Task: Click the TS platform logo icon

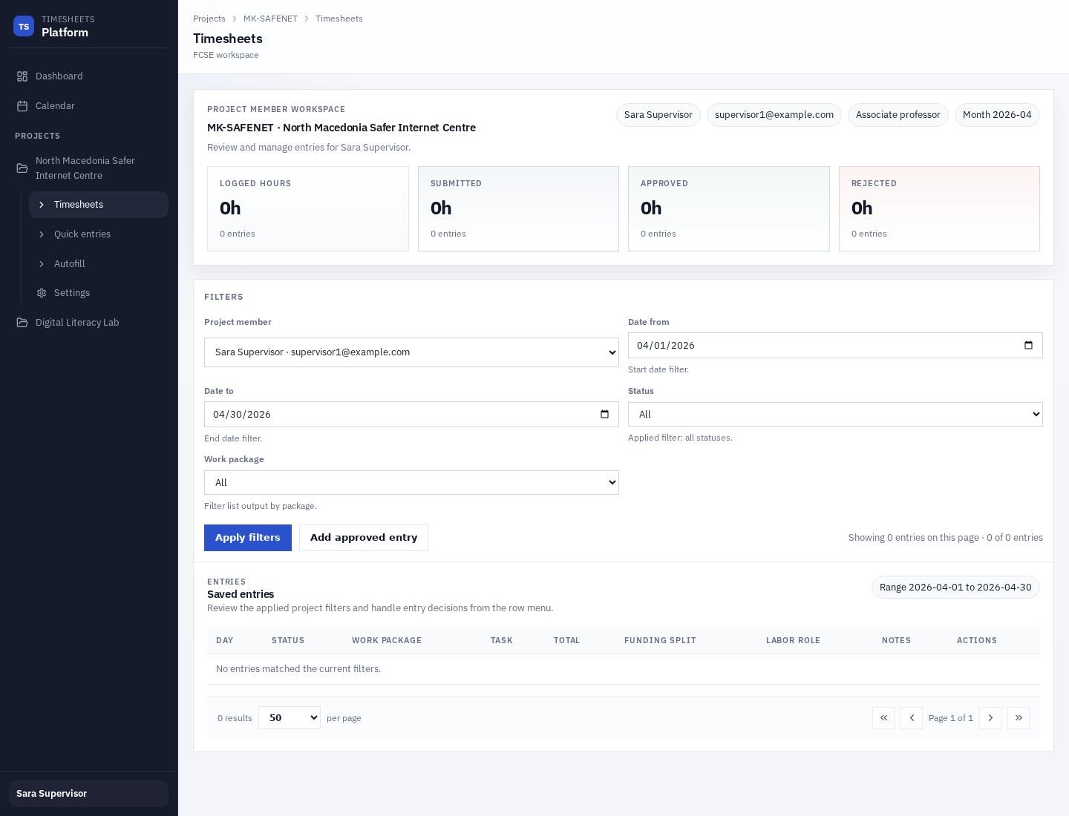Action: 24,26
